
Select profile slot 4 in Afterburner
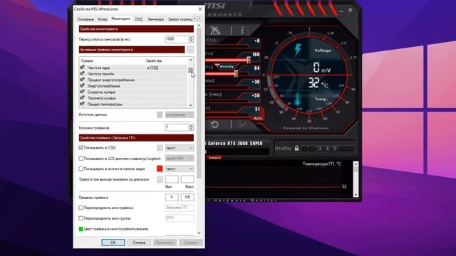tap(327, 149)
